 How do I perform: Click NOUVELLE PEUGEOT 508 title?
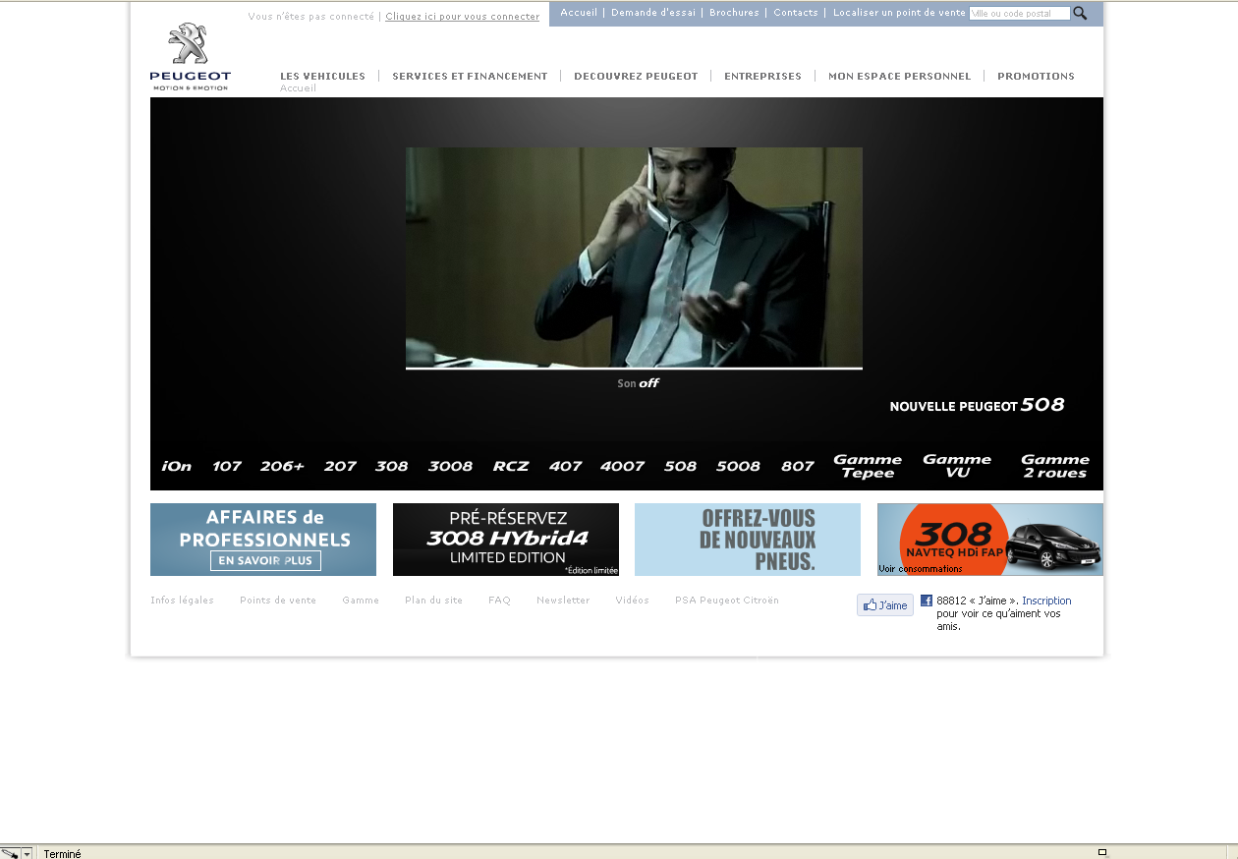click(x=977, y=405)
